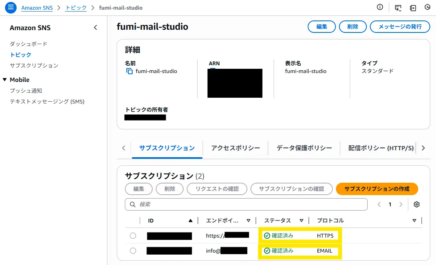This screenshot has height=265, width=436.
Task: Open subscription table preferences gear
Action: tap(416, 204)
